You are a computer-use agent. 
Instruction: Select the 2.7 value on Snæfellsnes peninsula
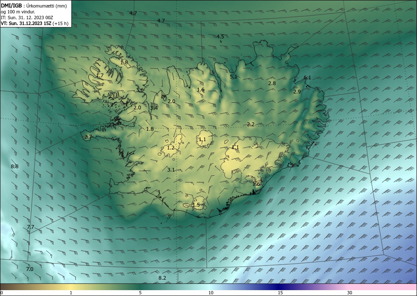click(x=88, y=137)
